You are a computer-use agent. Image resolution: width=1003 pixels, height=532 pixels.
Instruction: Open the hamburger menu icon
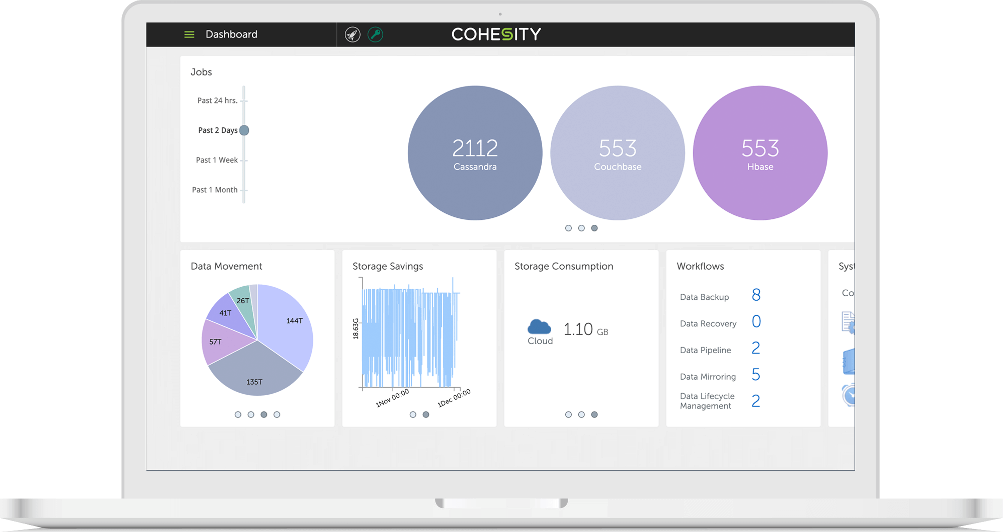189,34
